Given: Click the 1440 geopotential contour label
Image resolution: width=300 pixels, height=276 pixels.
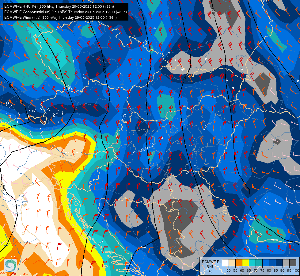Looking at the screenshot, I should coord(291,78).
